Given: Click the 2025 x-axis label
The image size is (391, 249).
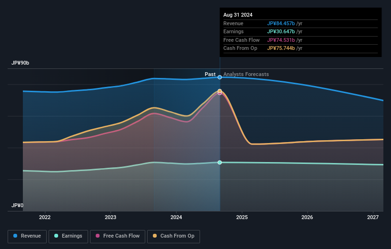Looking at the screenshot, I should 242,217.
